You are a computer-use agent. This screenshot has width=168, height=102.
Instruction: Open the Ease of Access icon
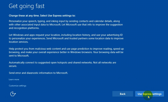click(13, 94)
